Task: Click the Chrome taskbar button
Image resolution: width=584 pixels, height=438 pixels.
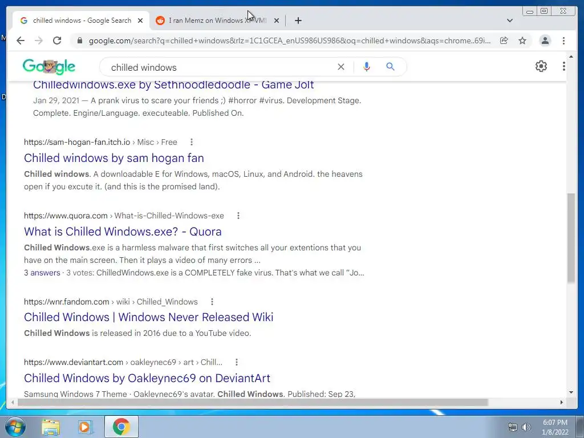Action: pyautogui.click(x=121, y=427)
